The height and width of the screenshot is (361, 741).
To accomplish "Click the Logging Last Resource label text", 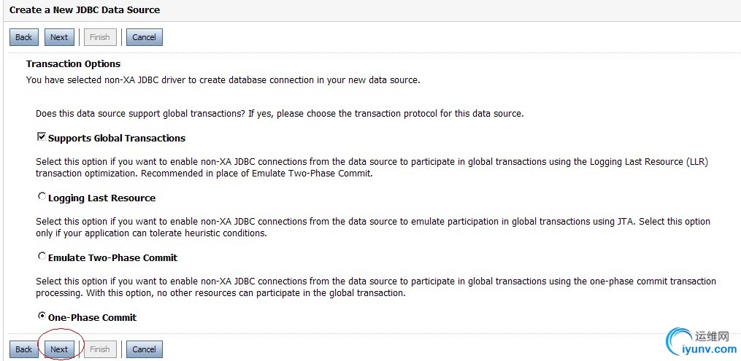I will (x=101, y=198).
